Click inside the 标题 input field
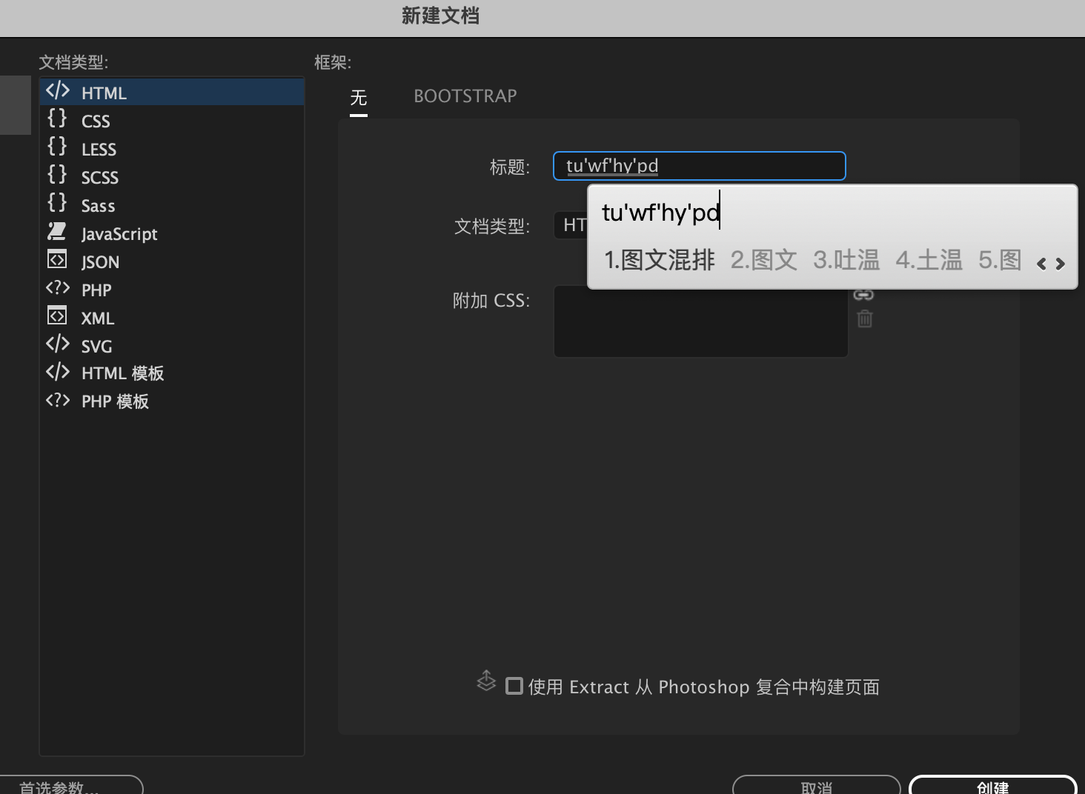 [x=699, y=165]
